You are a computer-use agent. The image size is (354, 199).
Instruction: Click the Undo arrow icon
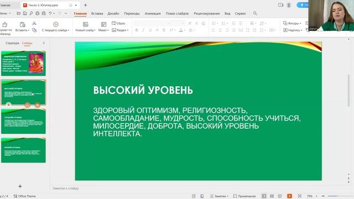coord(50,13)
